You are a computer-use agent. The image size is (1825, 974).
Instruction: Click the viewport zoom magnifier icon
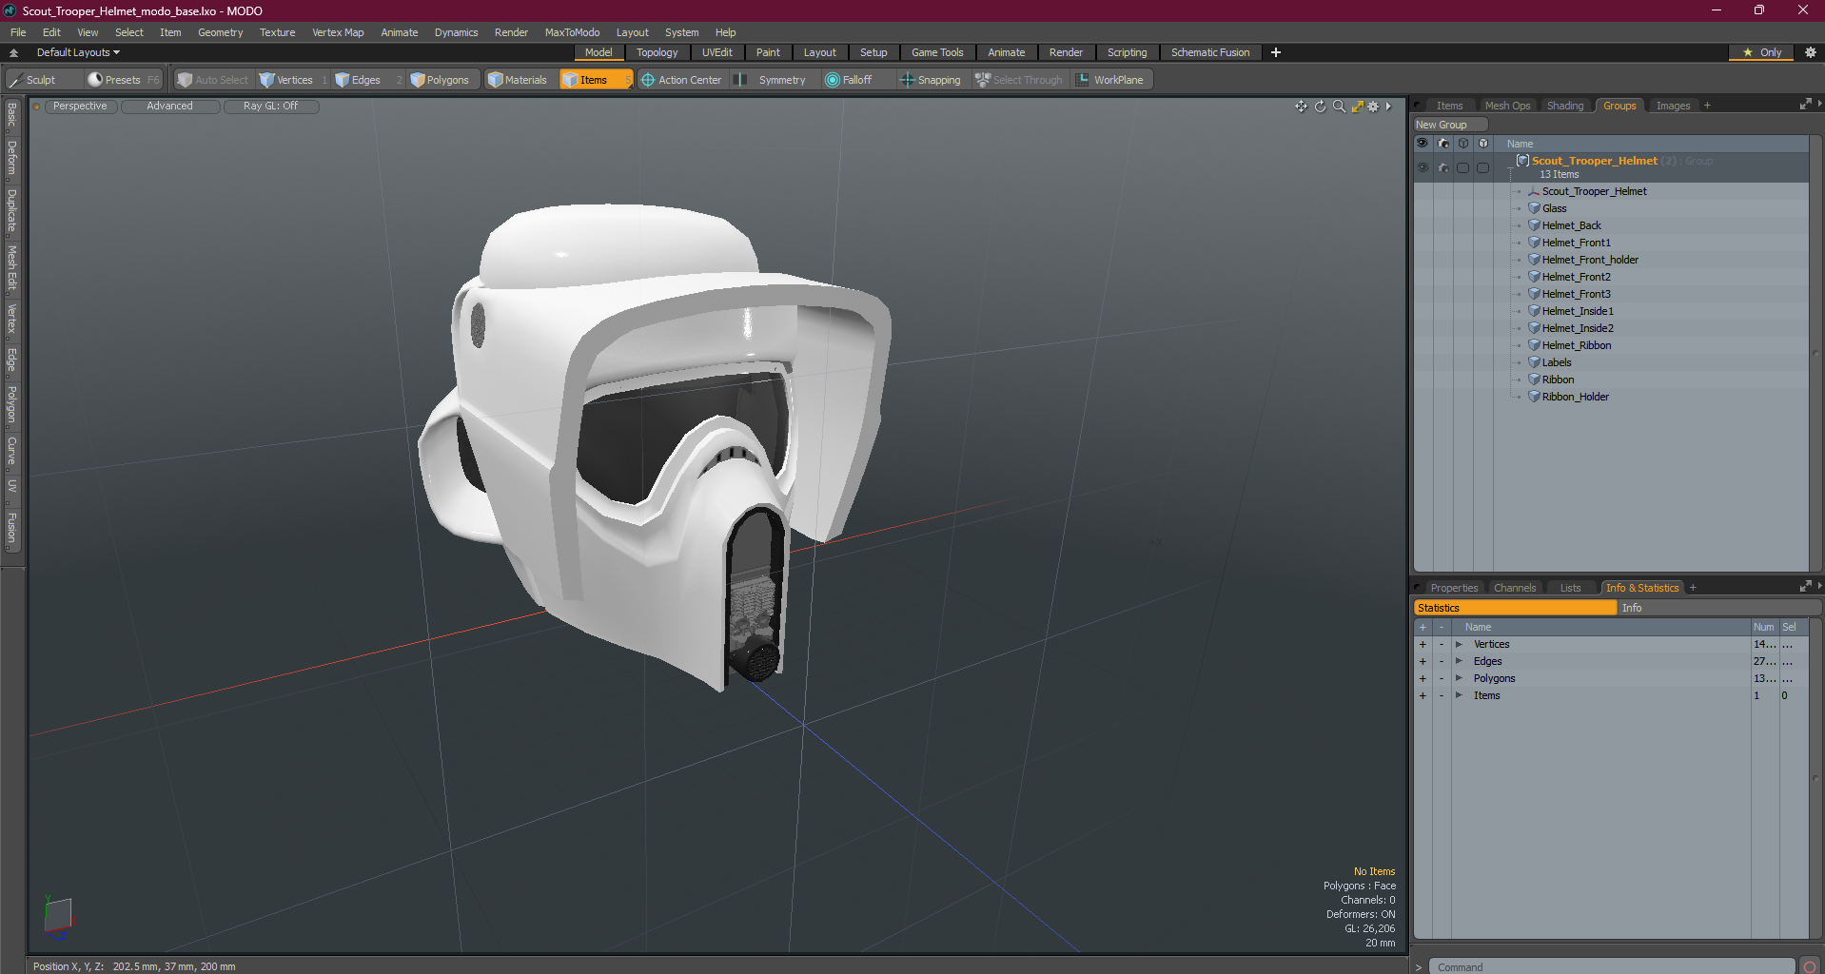(1339, 107)
